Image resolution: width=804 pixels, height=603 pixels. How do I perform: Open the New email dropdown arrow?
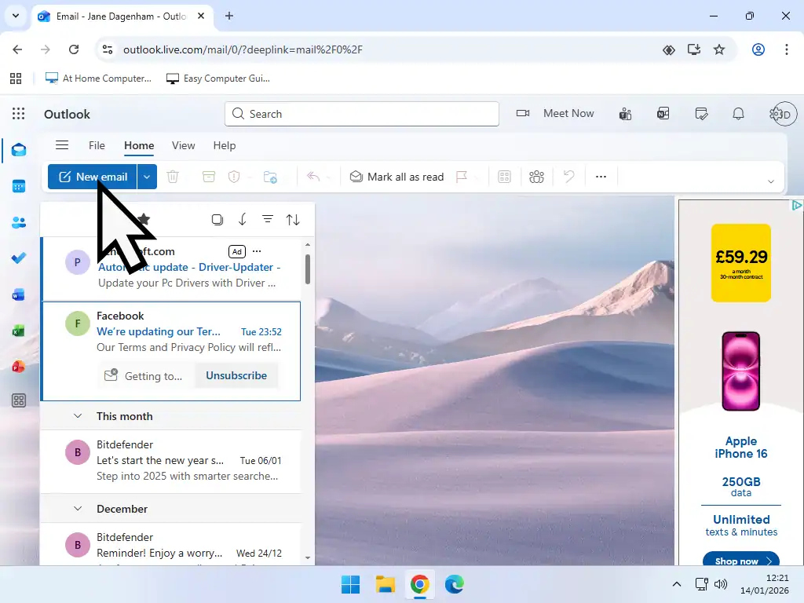pos(146,176)
